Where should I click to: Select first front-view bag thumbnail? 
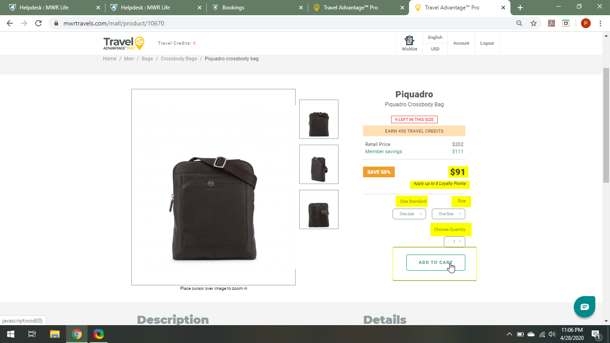[x=319, y=119]
